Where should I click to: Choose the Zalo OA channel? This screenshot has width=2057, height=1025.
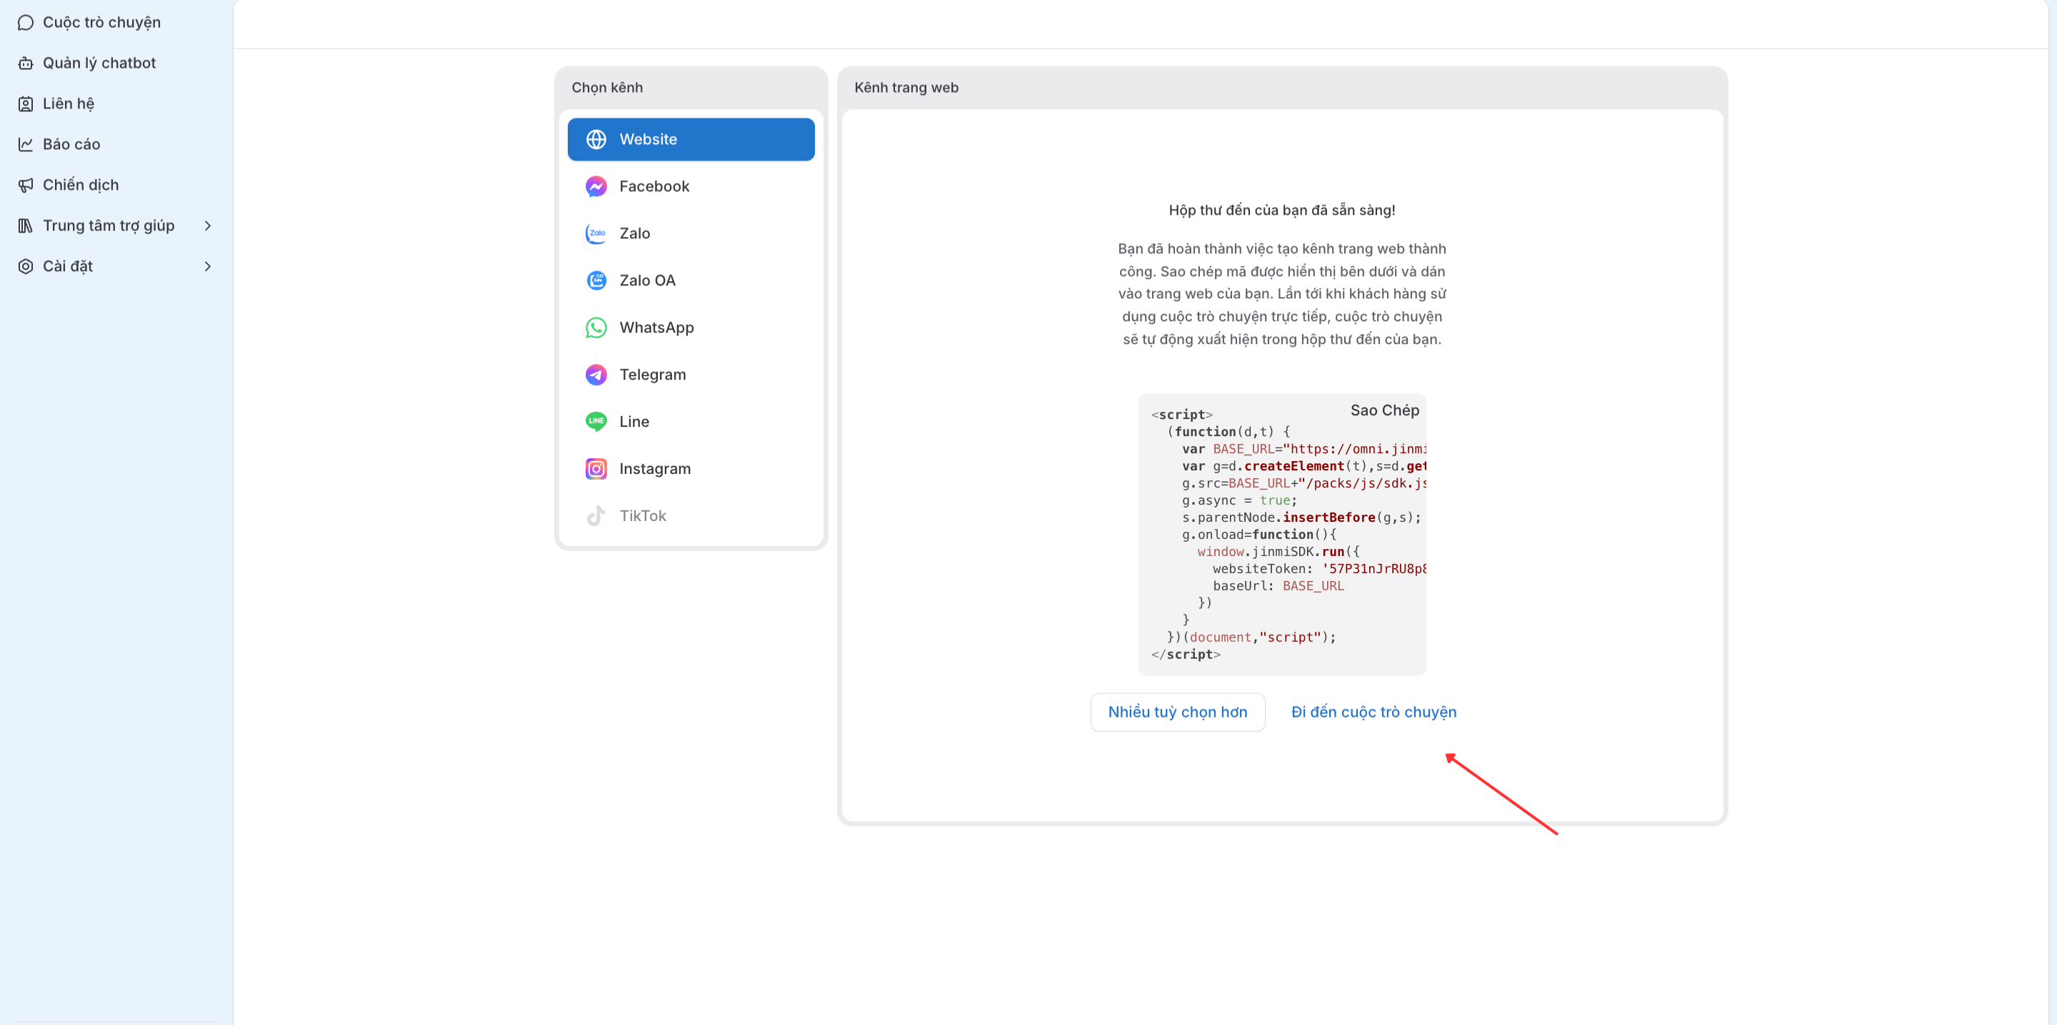click(x=691, y=281)
